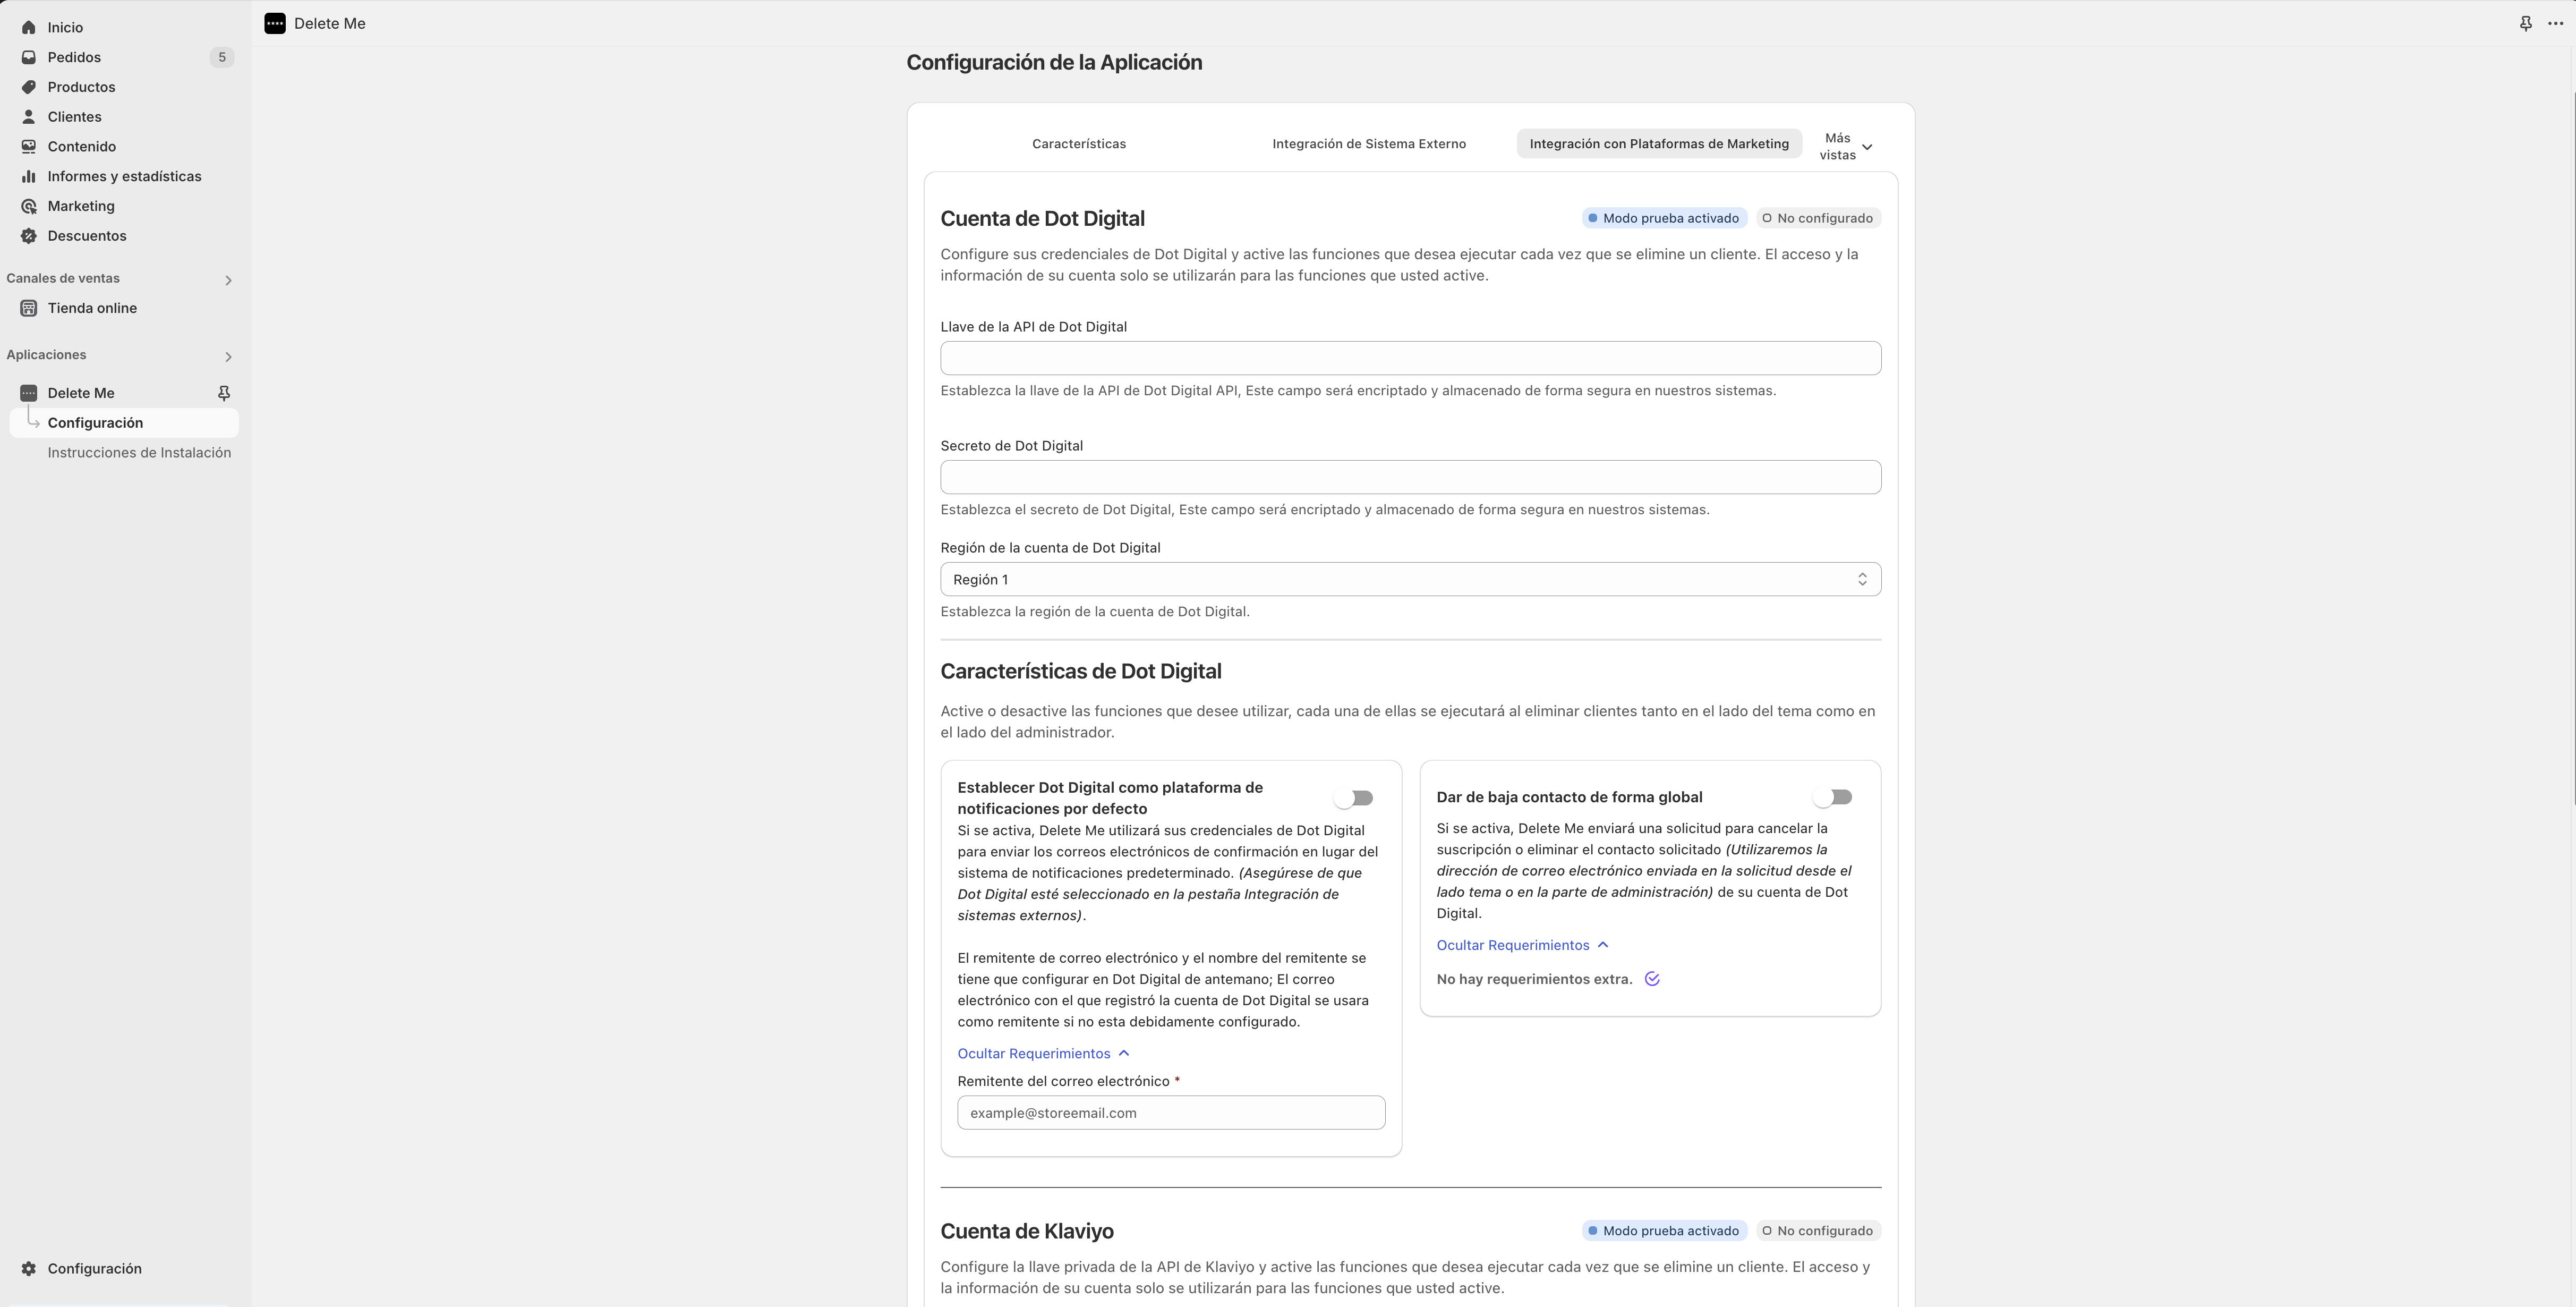
Task: Open Contenido in the sidebar
Action: pyautogui.click(x=82, y=147)
